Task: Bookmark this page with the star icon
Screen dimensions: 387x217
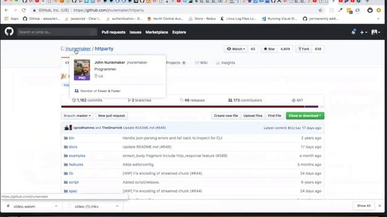Action: click(x=320, y=10)
